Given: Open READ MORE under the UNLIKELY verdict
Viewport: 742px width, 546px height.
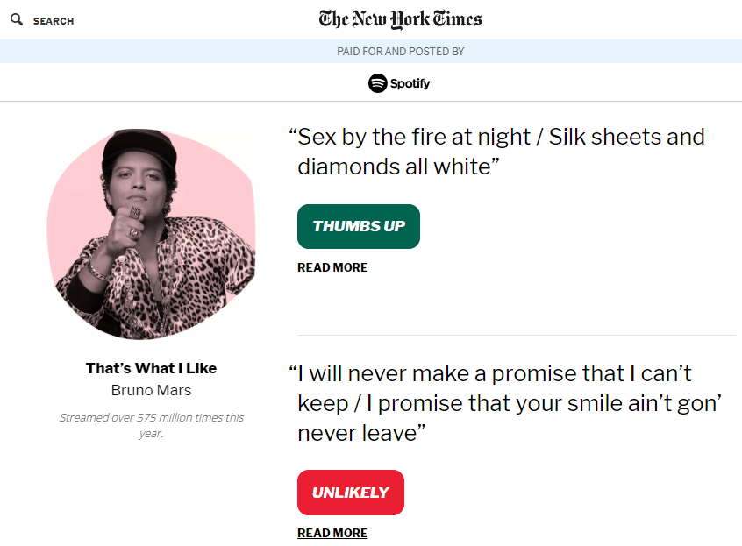Looking at the screenshot, I should click(x=332, y=533).
